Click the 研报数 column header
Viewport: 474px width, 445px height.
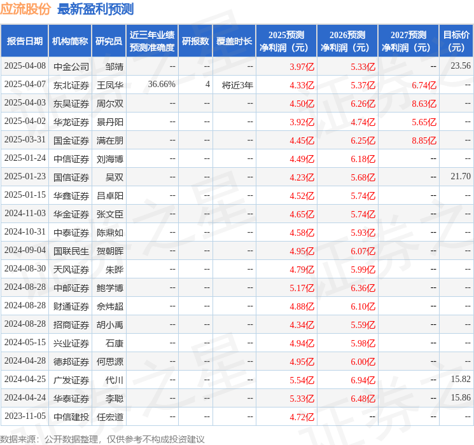195,41
